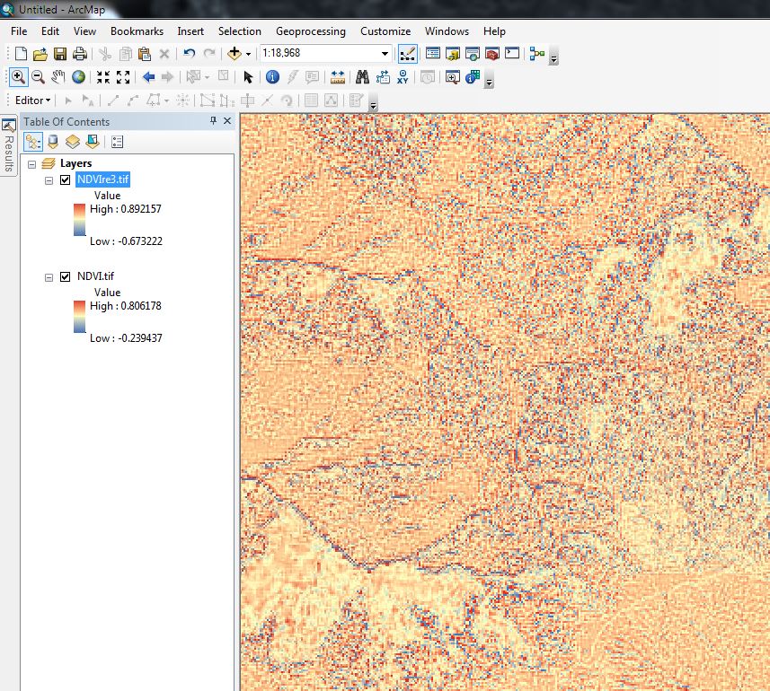Screen dimensions: 770x691
Task: Select the NDVIre3.tif layer name
Action: point(102,179)
